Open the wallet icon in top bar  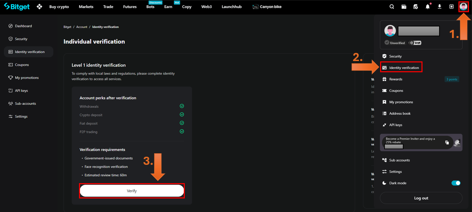point(404,6)
